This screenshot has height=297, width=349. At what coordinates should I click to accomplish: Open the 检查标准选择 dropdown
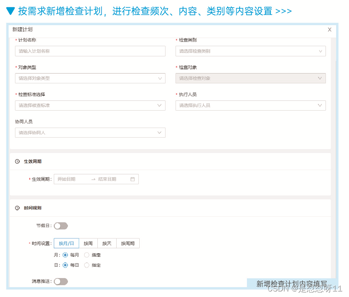tap(90, 105)
